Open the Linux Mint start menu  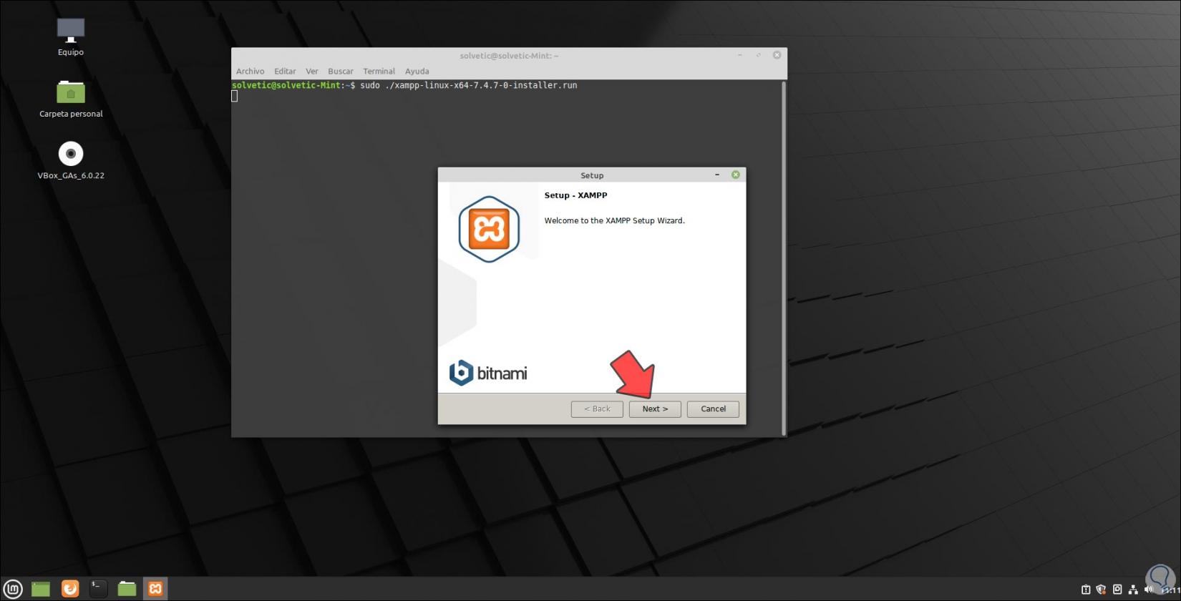click(13, 589)
